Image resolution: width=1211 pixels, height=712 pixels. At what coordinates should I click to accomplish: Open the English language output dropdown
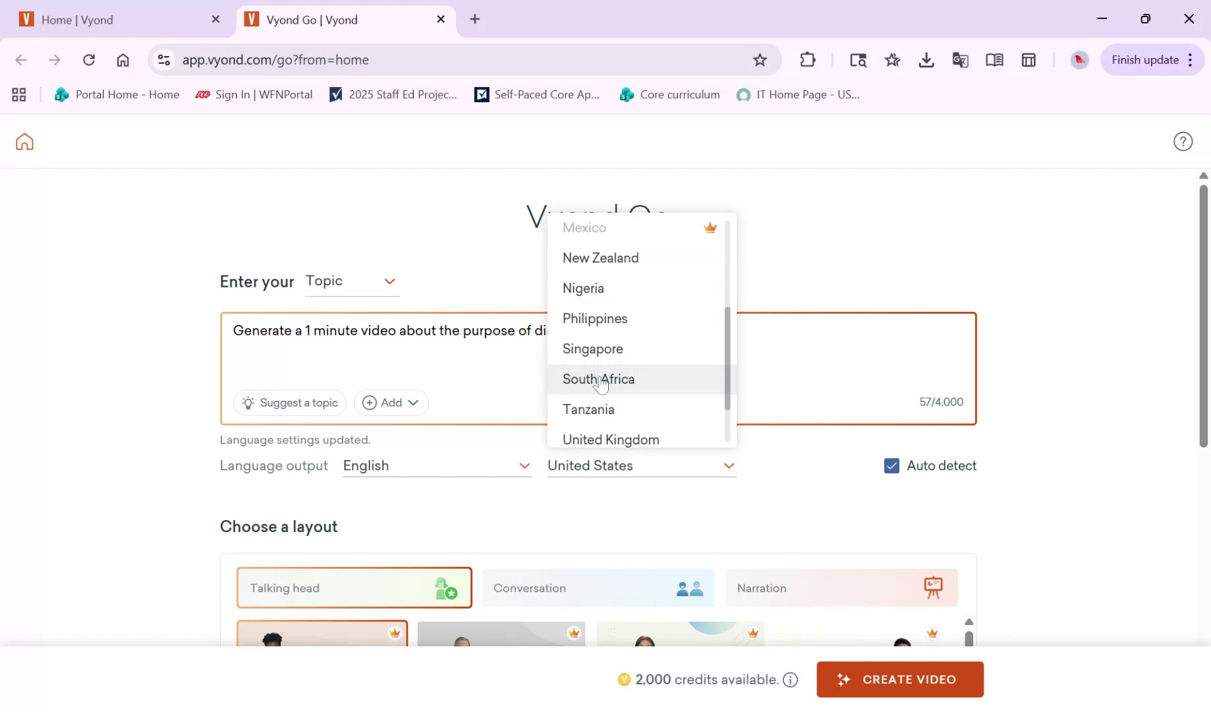click(x=437, y=465)
